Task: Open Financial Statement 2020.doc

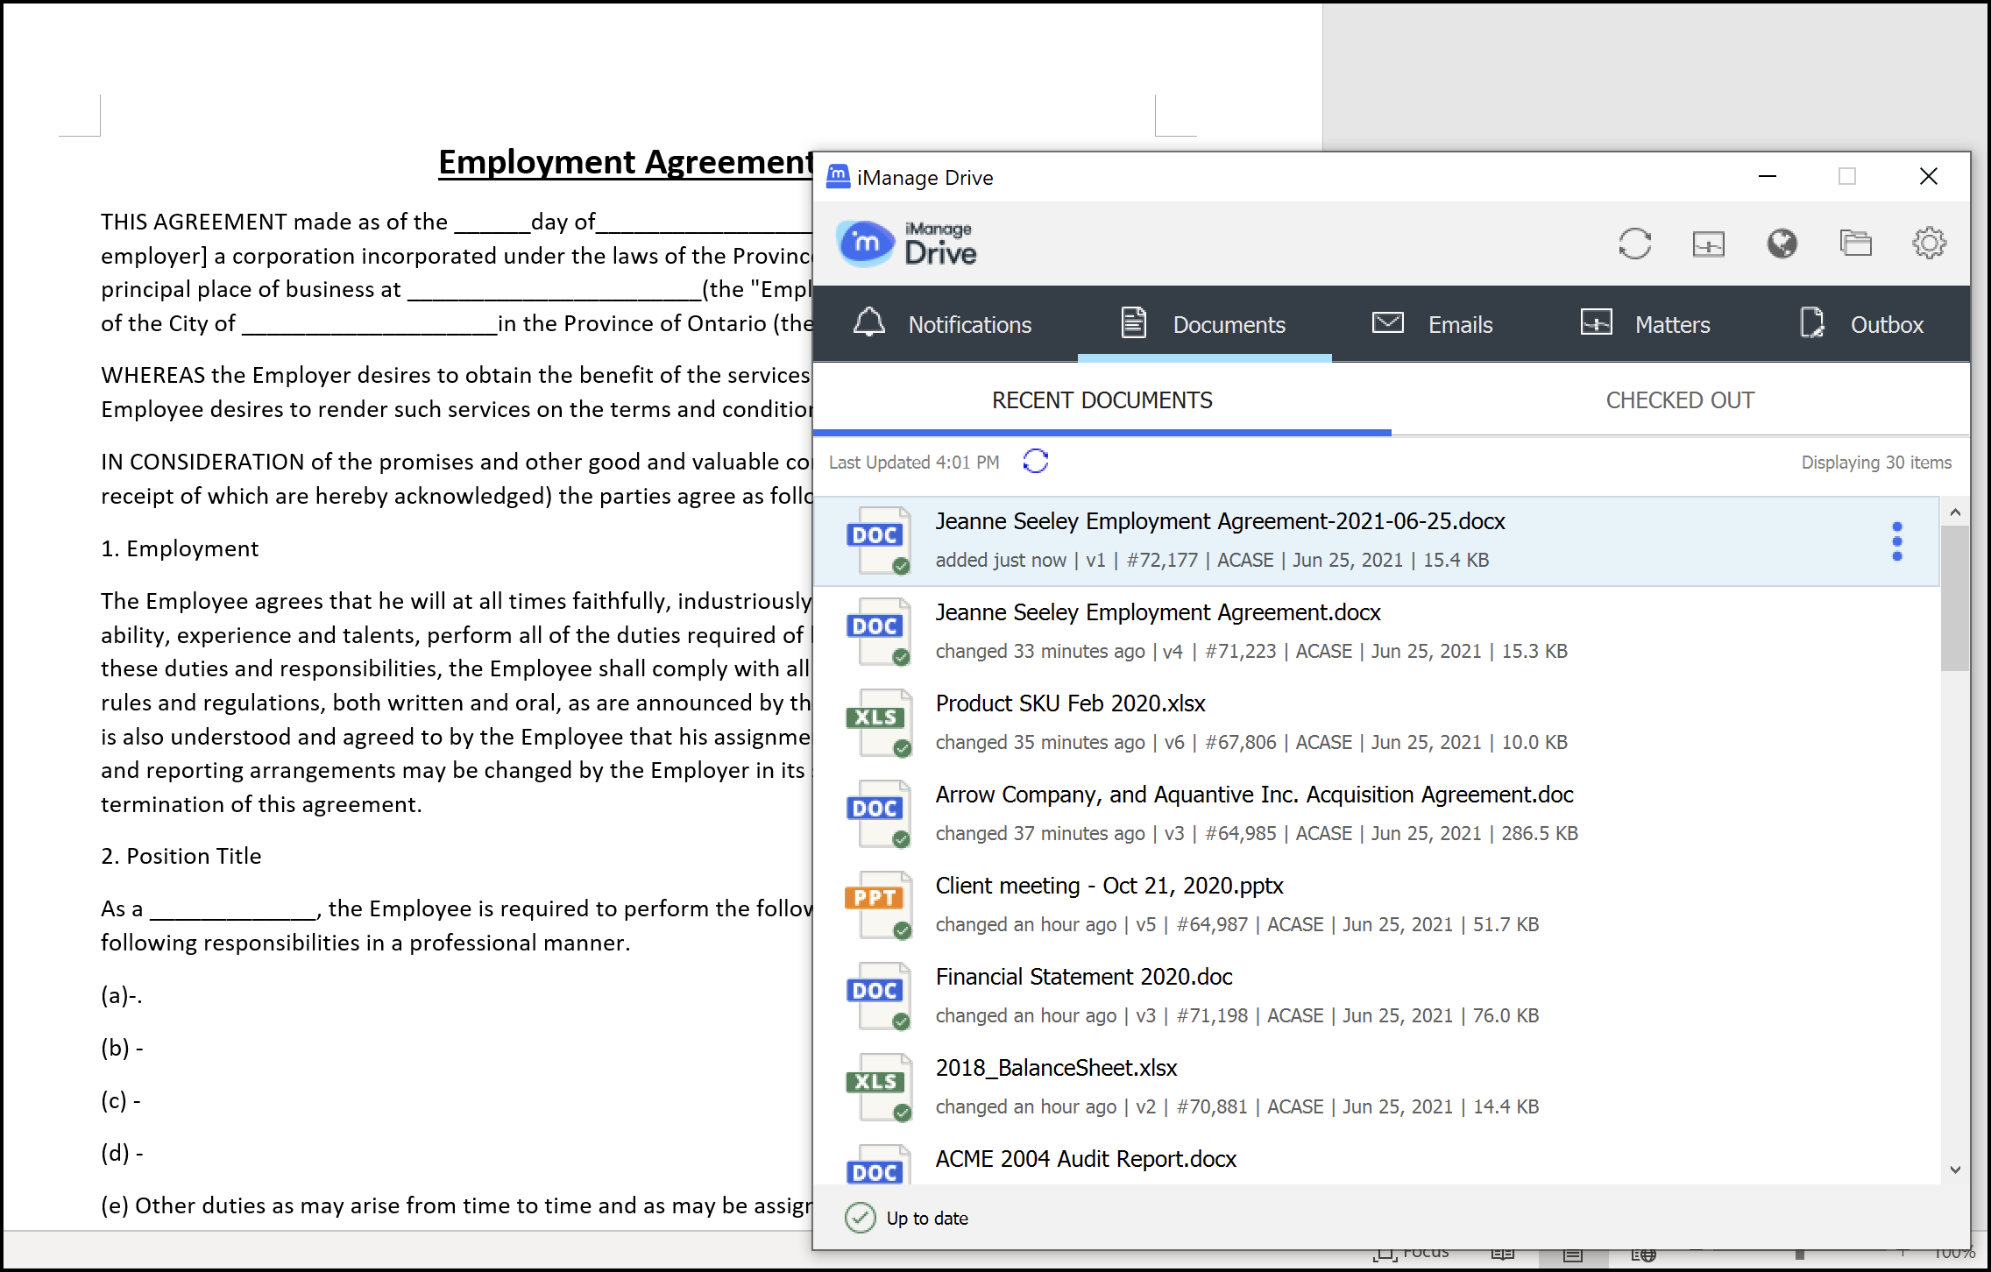Action: point(1083,977)
